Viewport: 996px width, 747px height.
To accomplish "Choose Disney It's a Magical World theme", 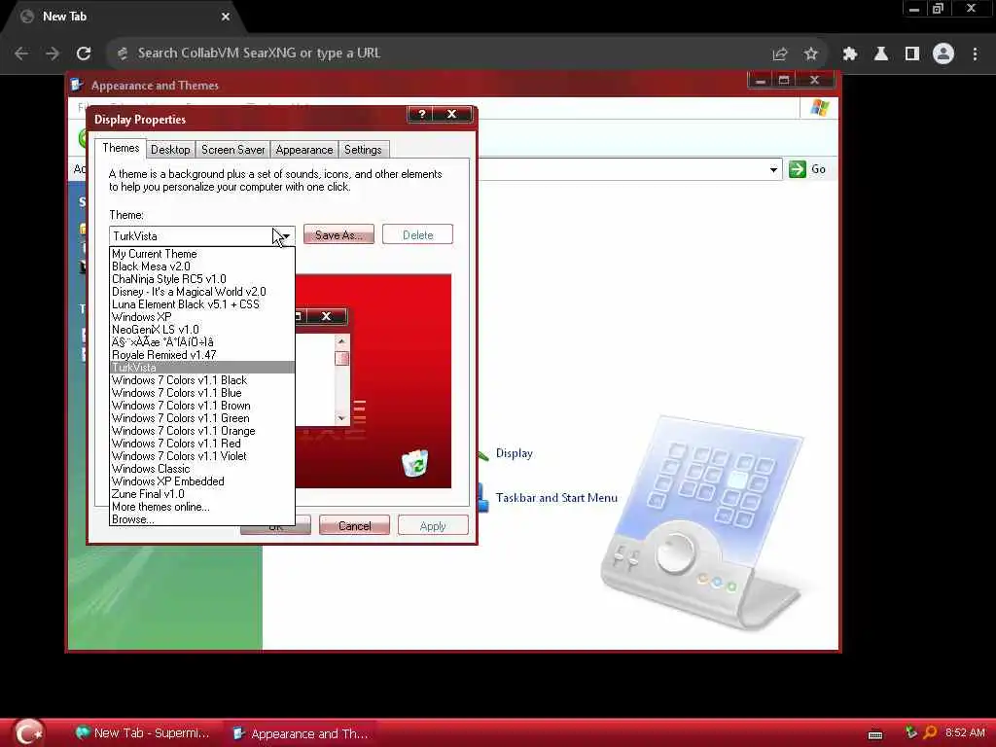I will [x=202, y=292].
